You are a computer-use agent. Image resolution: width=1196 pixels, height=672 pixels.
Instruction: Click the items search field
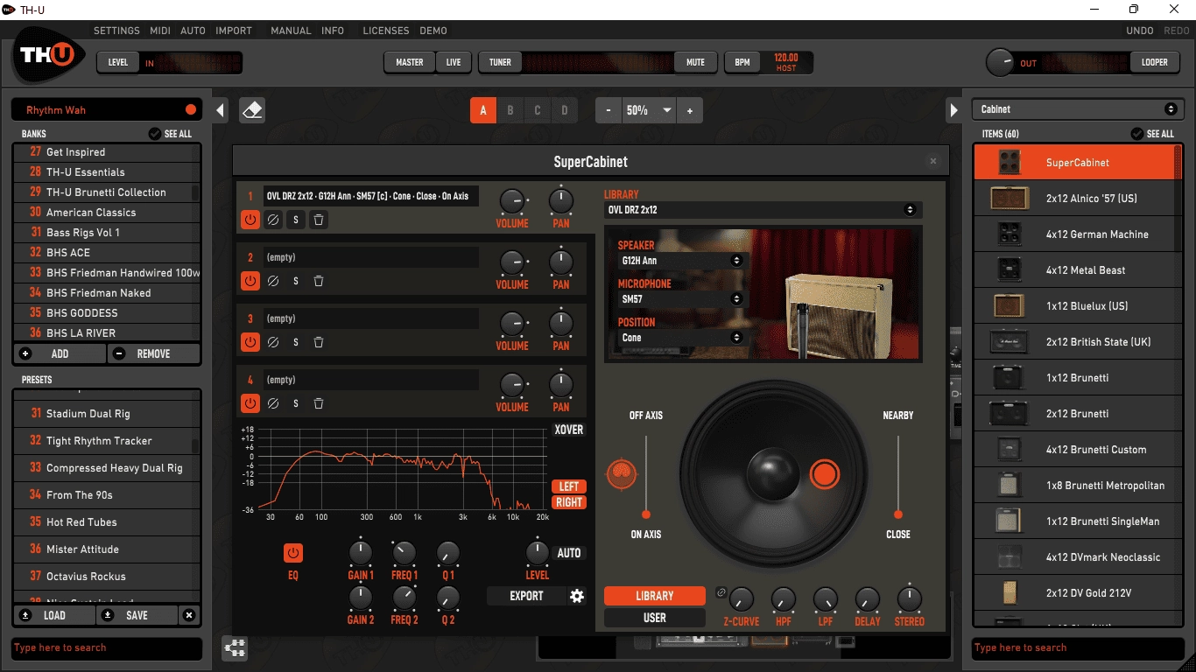[1077, 648]
